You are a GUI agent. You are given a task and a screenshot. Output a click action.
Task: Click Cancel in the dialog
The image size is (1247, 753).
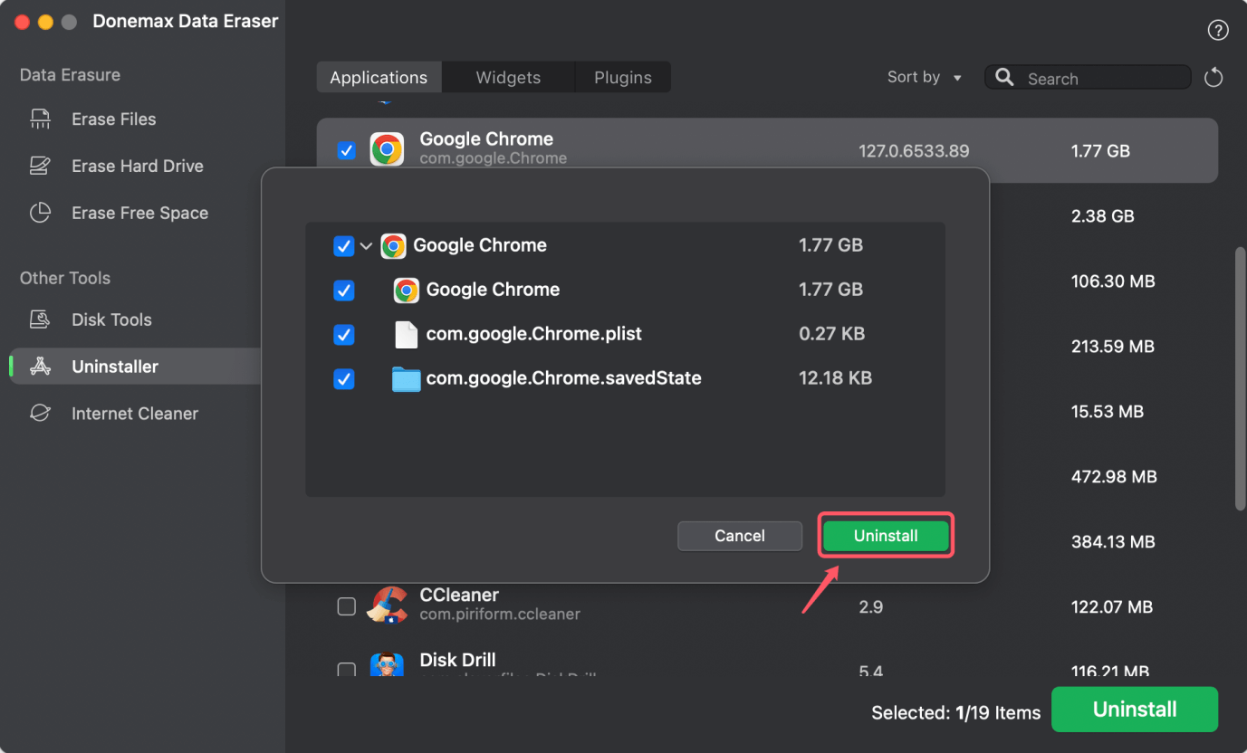(x=739, y=536)
